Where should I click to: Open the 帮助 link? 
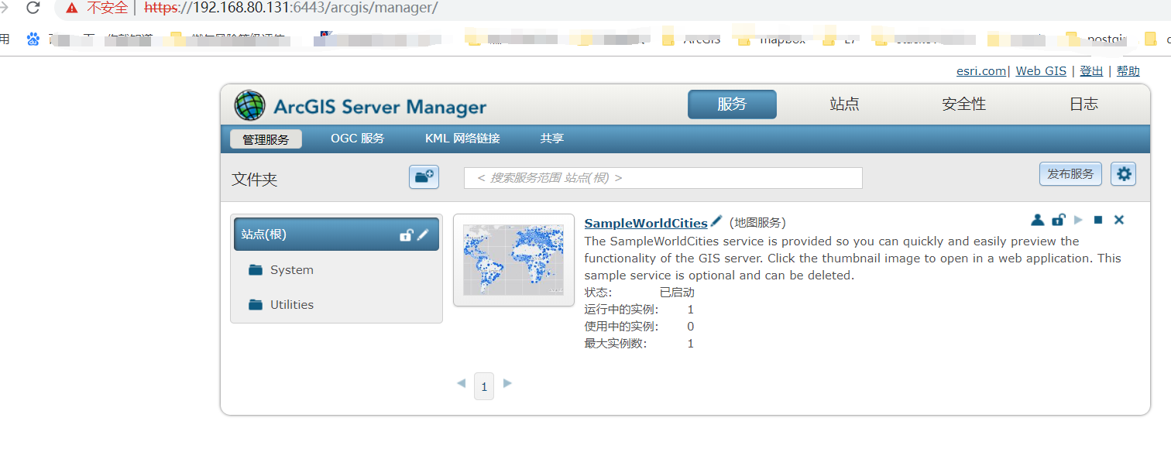pyautogui.click(x=1128, y=70)
